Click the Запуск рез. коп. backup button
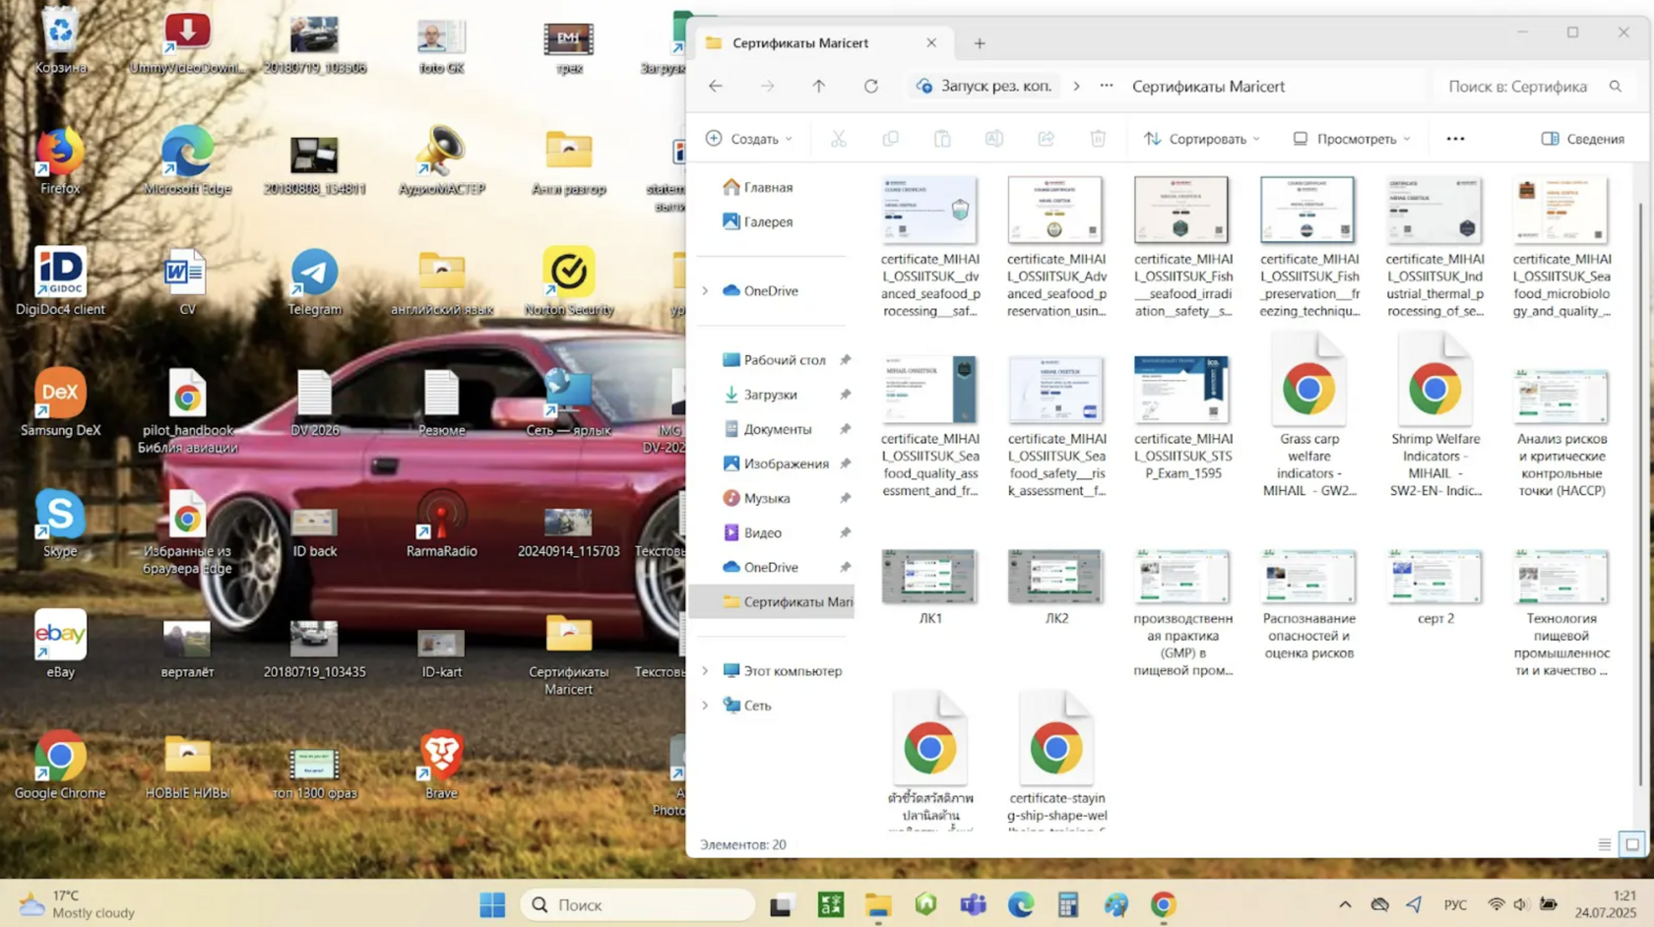1654x927 pixels. (984, 87)
